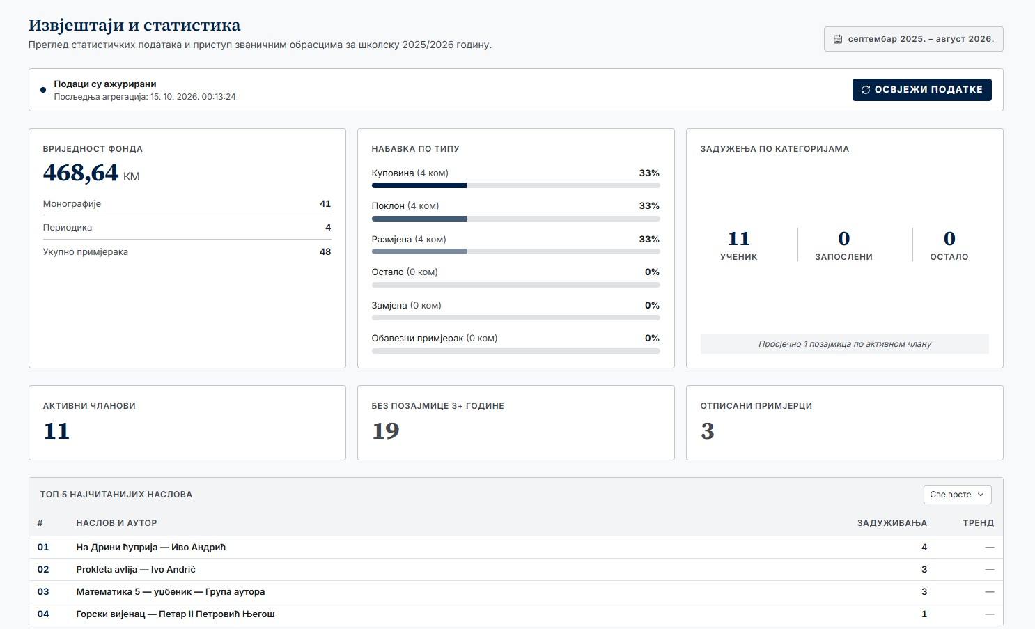The width and height of the screenshot is (1035, 629).
Task: Click the Укупно примјерака row
Action: pos(187,252)
